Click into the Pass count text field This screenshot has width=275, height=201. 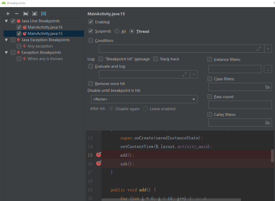[x=240, y=105]
